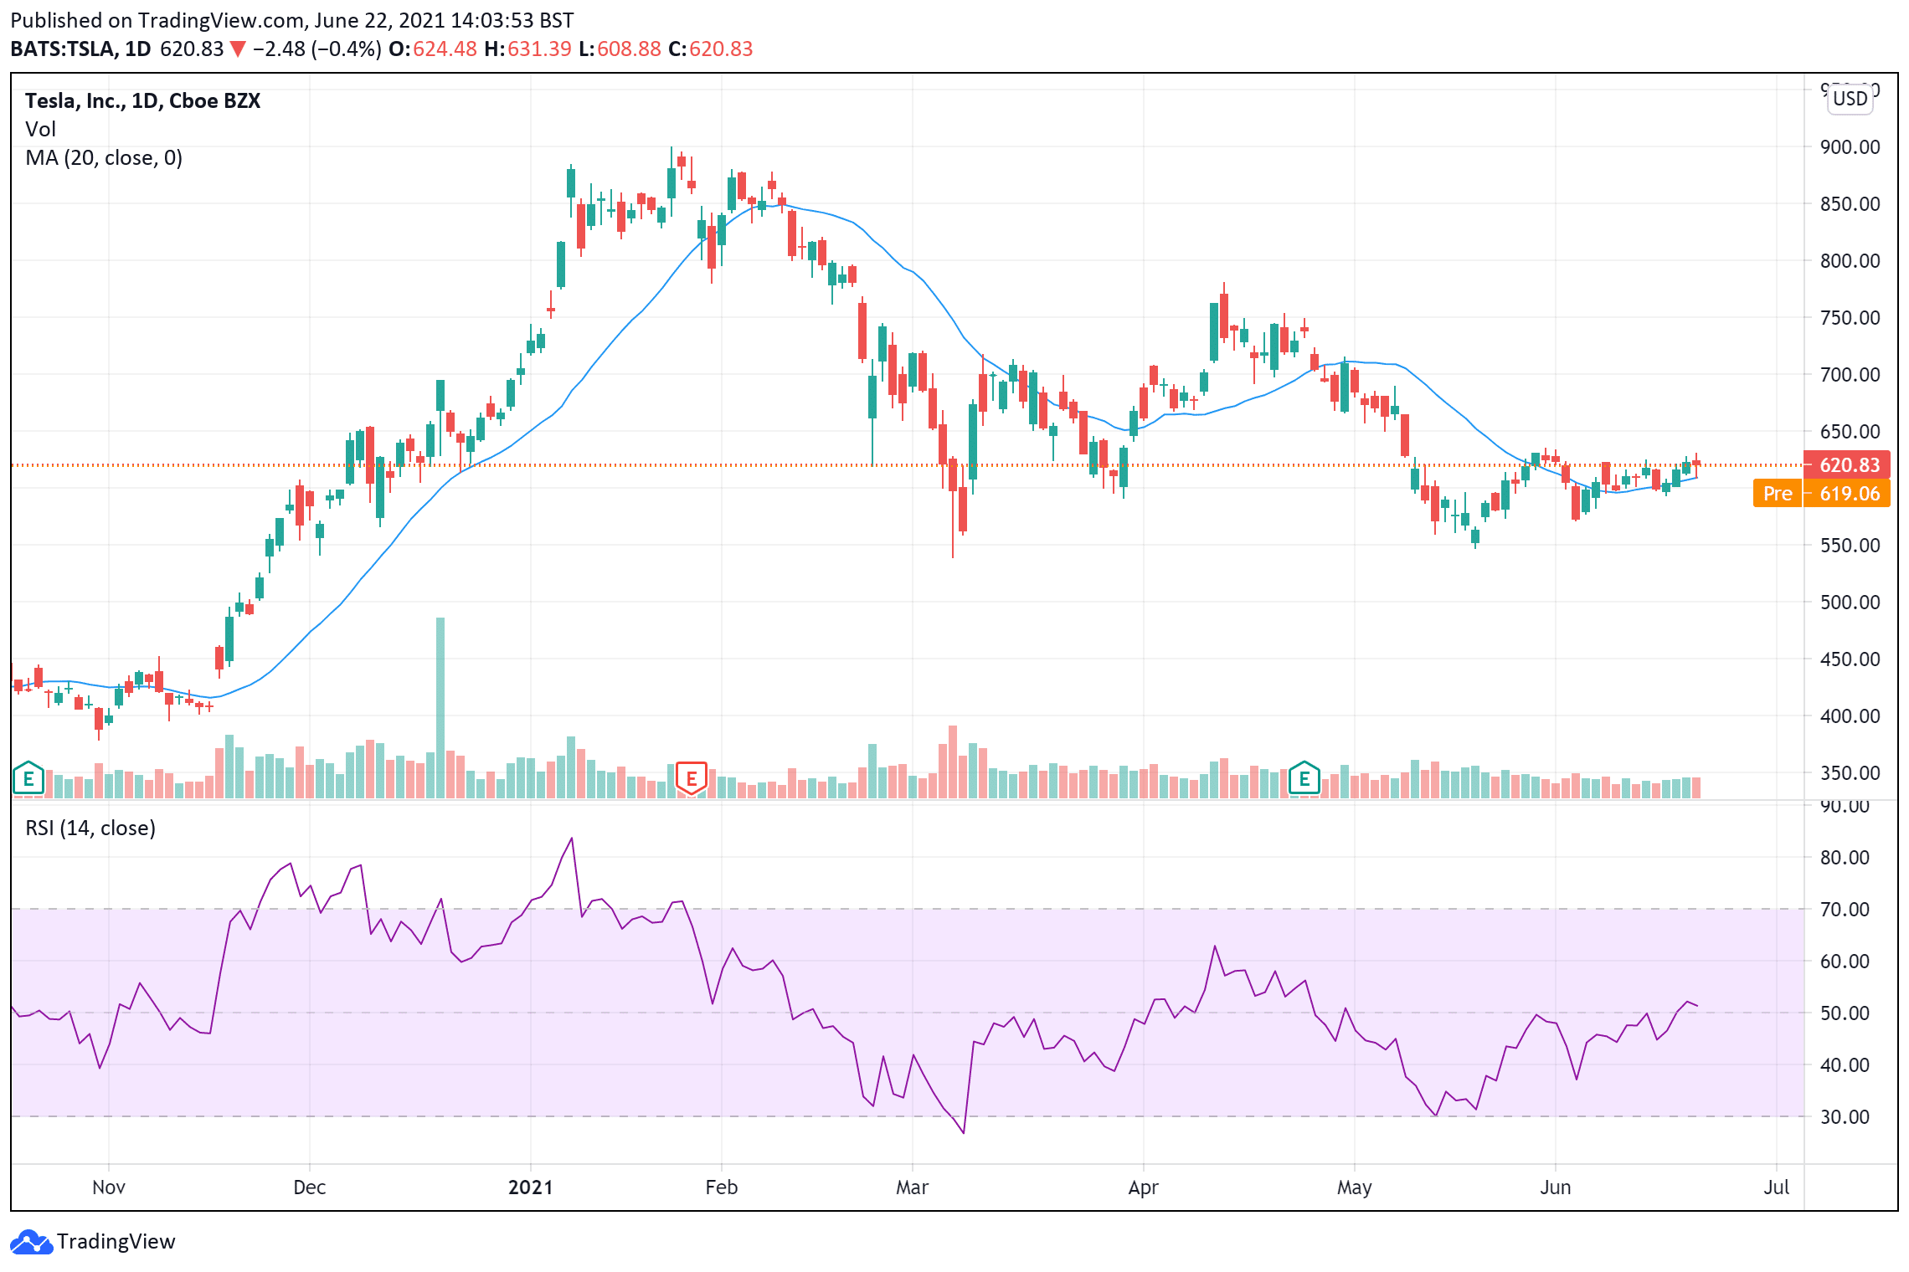Select the Vol indicator legend label

[40, 130]
